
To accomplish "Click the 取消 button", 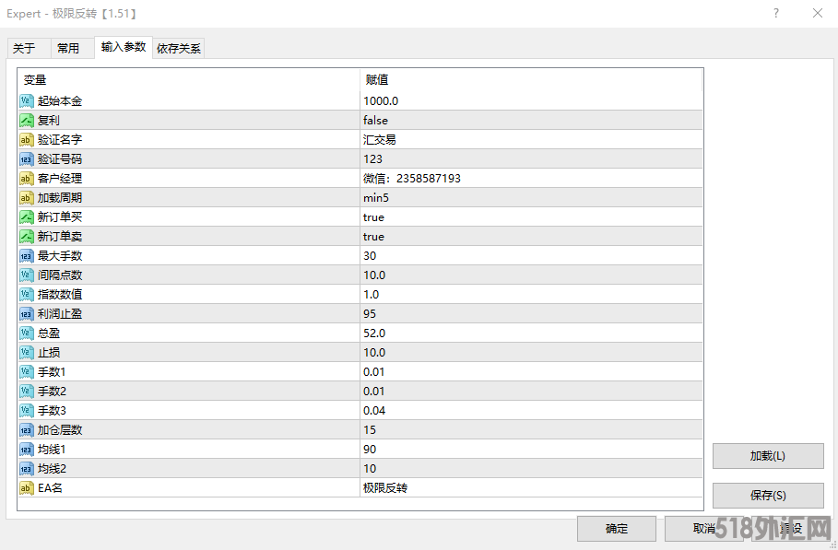I will point(703,529).
